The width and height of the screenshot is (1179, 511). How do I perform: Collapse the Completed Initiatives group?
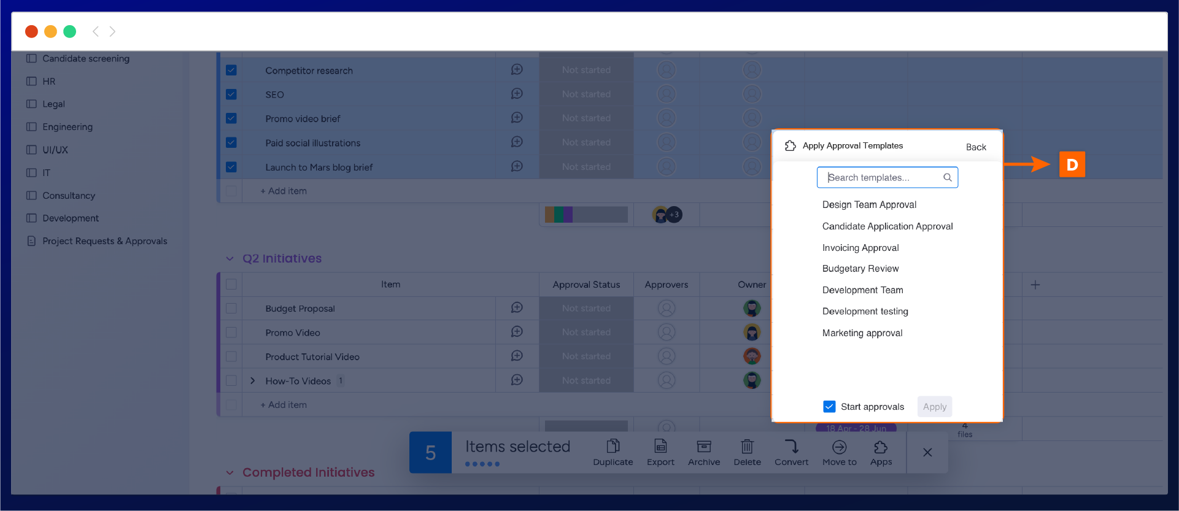[x=230, y=473]
